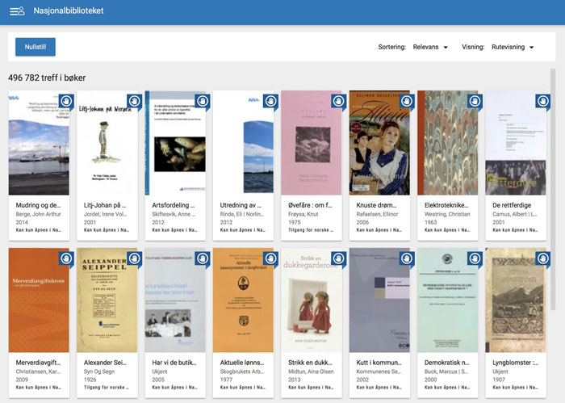Click restricted-access badge on Mudring og de... card

point(66,102)
